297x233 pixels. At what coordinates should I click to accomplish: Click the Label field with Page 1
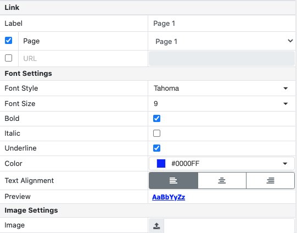[222, 24]
